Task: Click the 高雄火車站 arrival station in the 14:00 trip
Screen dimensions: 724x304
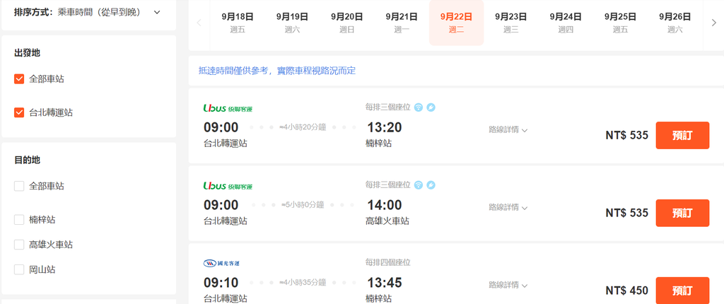Action: click(x=387, y=221)
